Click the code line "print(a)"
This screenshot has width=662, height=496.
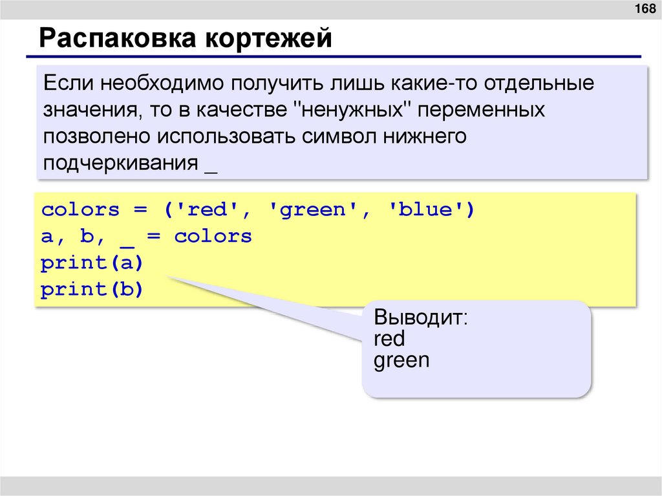click(92, 264)
